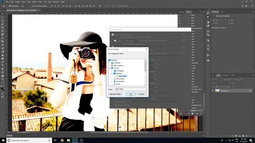255x143 pixels.
Task: Toggle Lock image pixels brush icon
Action: [x=220, y=87]
